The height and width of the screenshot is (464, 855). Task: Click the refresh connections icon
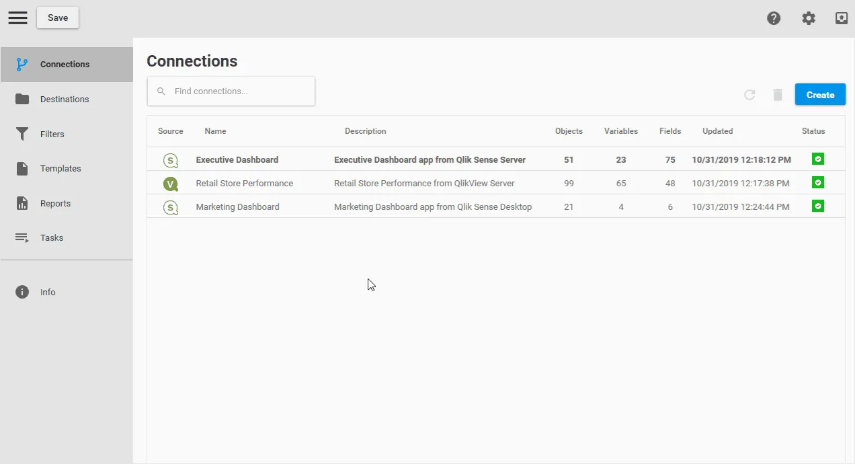pyautogui.click(x=749, y=95)
